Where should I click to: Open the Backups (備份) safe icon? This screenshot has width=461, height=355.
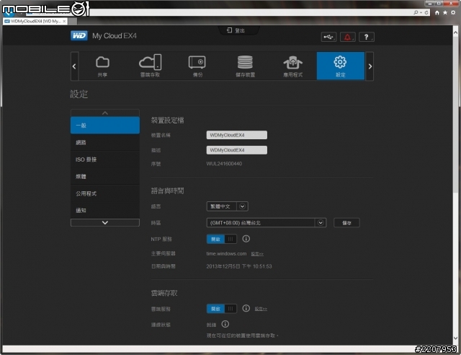pyautogui.click(x=197, y=66)
